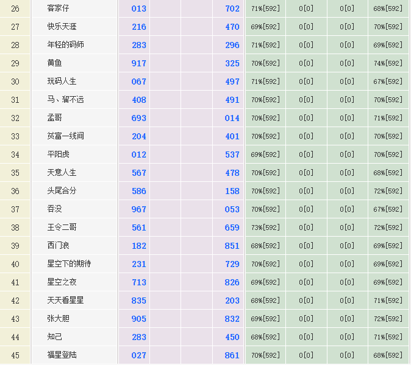The image size is (411, 365).
Task: Click number 014 in 孟哥's row
Action: (232, 118)
